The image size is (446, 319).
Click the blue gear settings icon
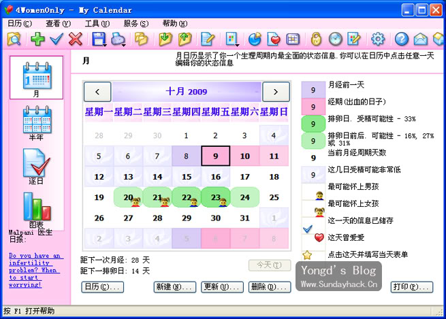coord(378,39)
